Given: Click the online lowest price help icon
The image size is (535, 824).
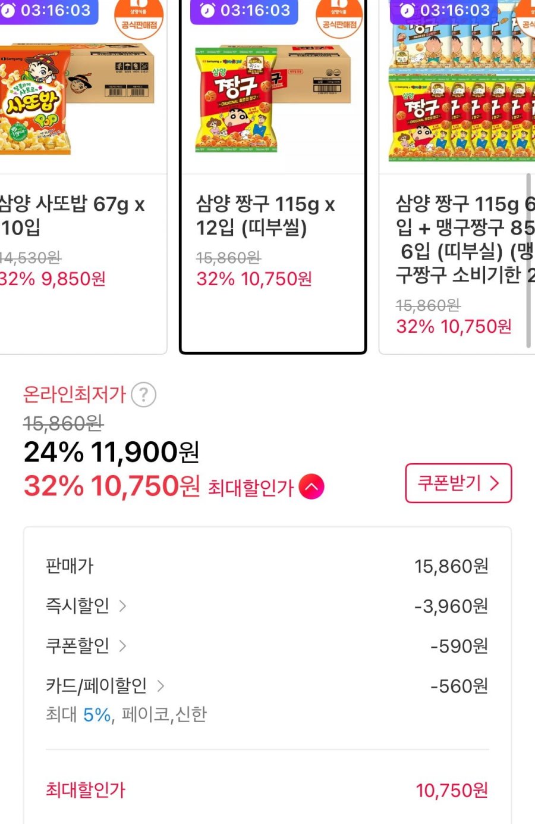Looking at the screenshot, I should click(x=143, y=394).
